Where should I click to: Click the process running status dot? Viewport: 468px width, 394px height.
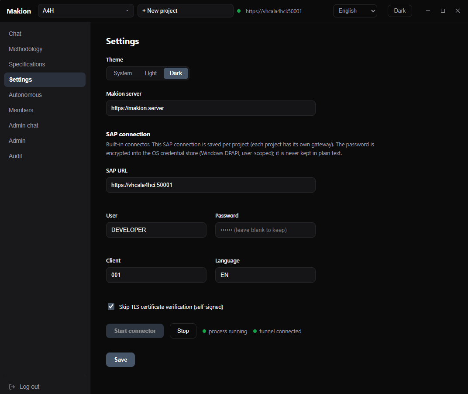click(x=204, y=331)
